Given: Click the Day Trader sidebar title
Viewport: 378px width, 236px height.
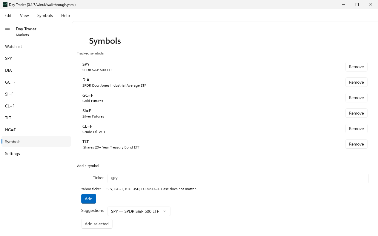Looking at the screenshot, I should click(26, 29).
